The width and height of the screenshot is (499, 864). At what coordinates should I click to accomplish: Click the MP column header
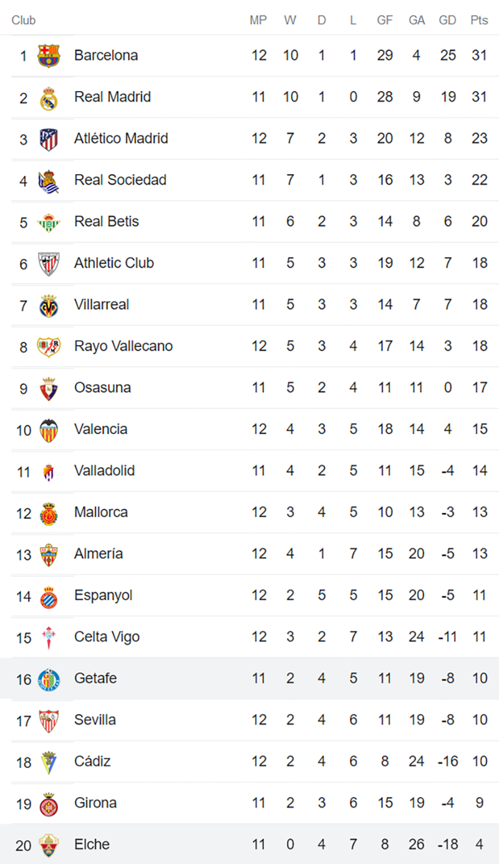coord(258,20)
